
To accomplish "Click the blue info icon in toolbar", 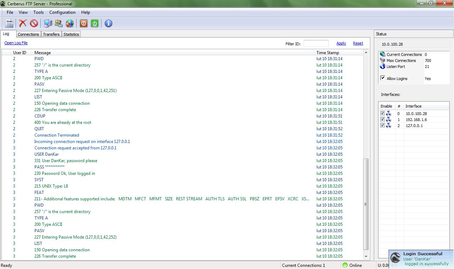I will pyautogui.click(x=109, y=23).
